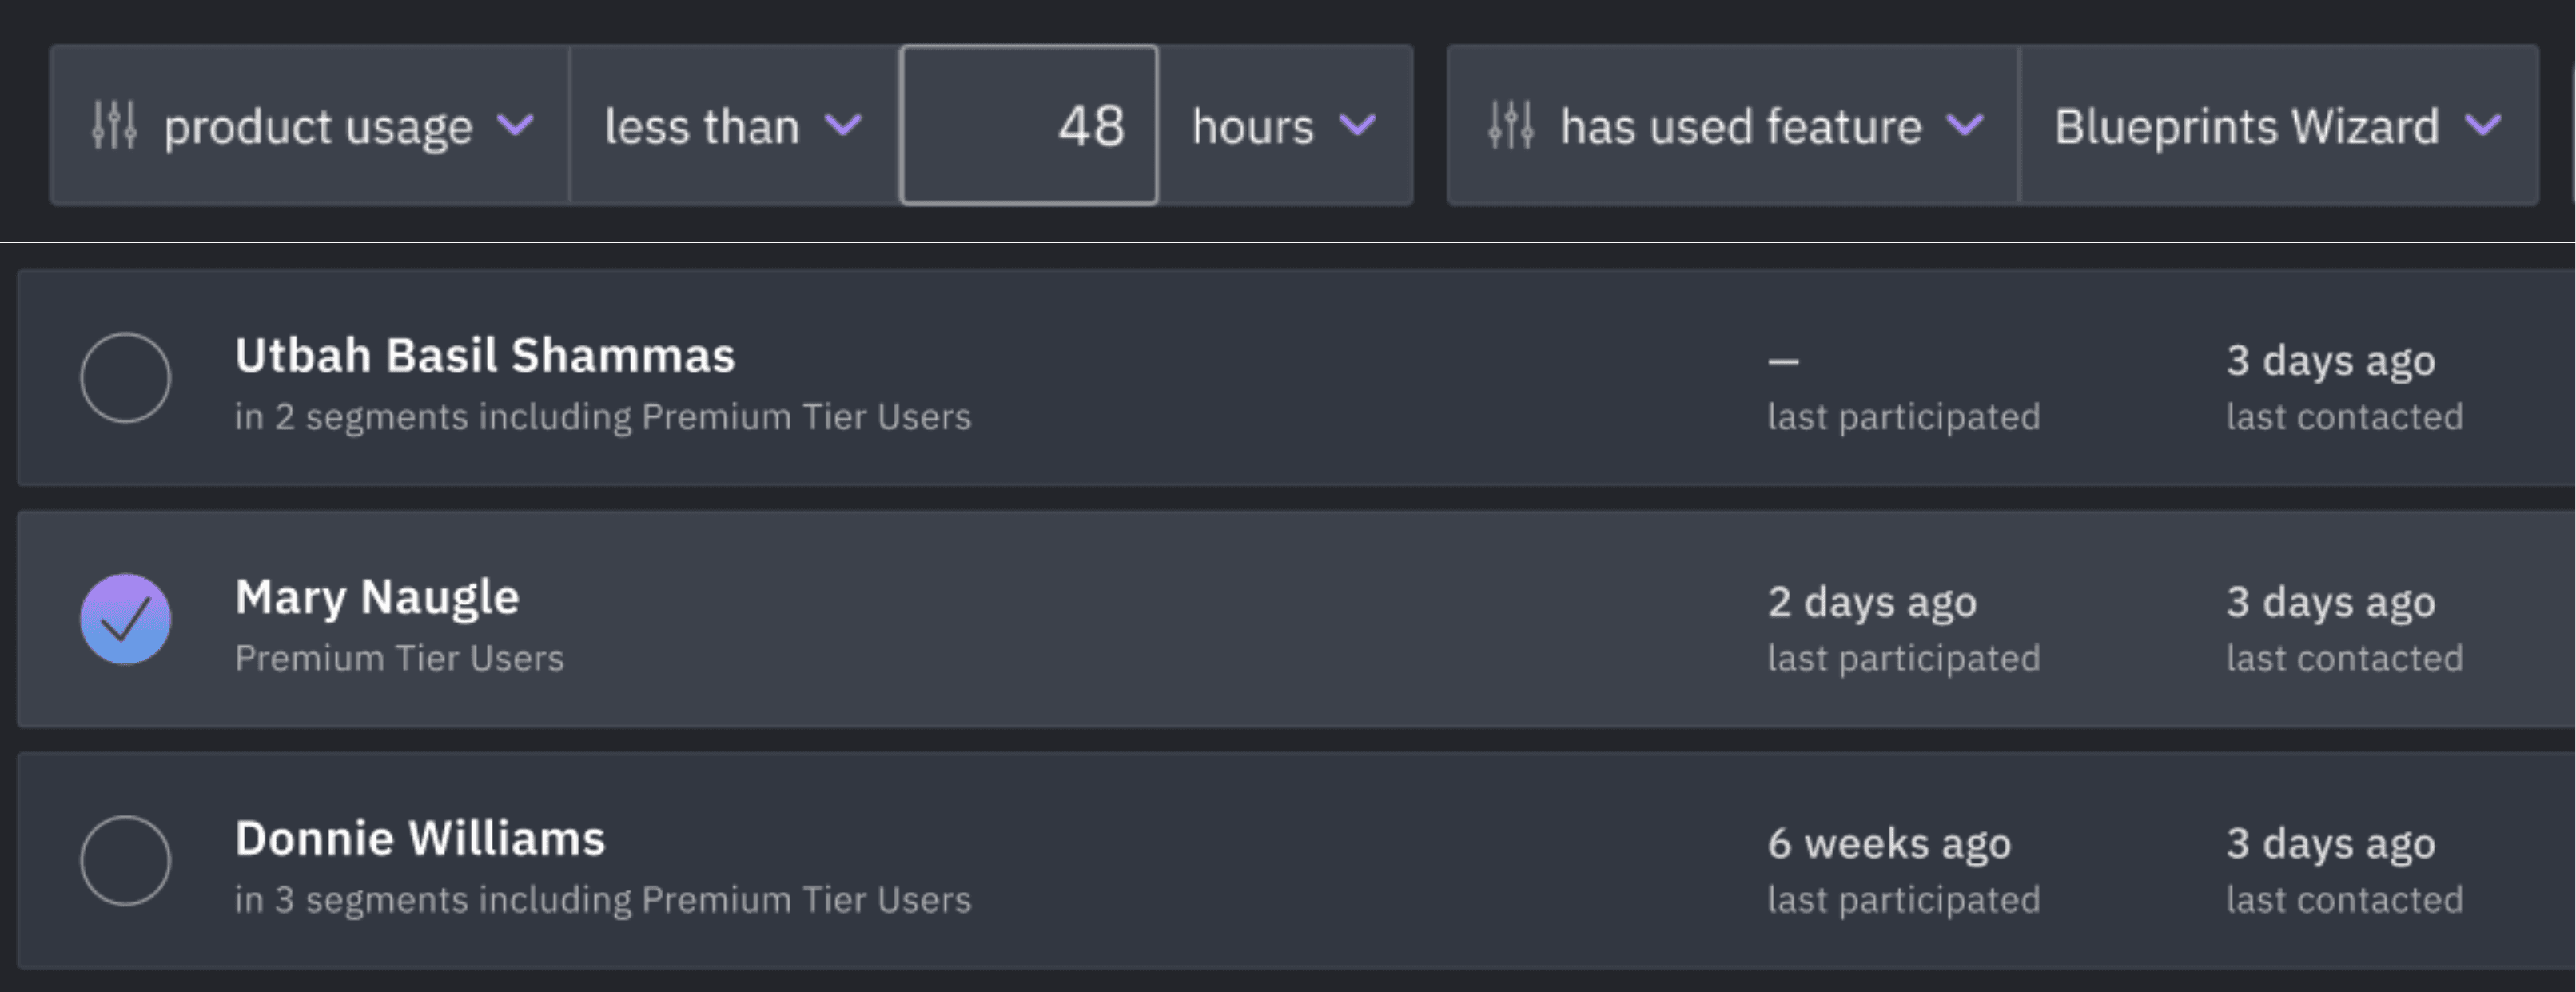Image resolution: width=2576 pixels, height=992 pixels.
Task: Select Donnie Williams using the selection circle
Action: pos(126,861)
